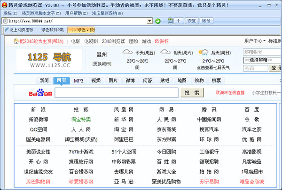
Task: Click the Baidu logo
Action: click(40, 92)
